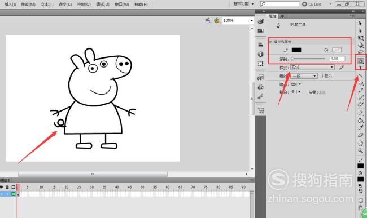Open the 基本功能 workspace switcher dropdown

243,4
